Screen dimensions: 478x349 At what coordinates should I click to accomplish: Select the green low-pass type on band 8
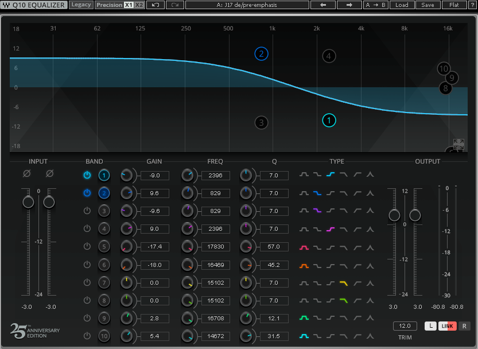coord(344,301)
